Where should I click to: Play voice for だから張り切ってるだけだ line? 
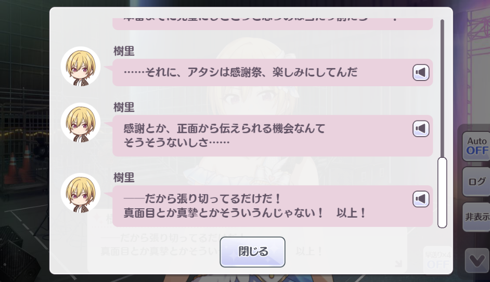(x=421, y=199)
